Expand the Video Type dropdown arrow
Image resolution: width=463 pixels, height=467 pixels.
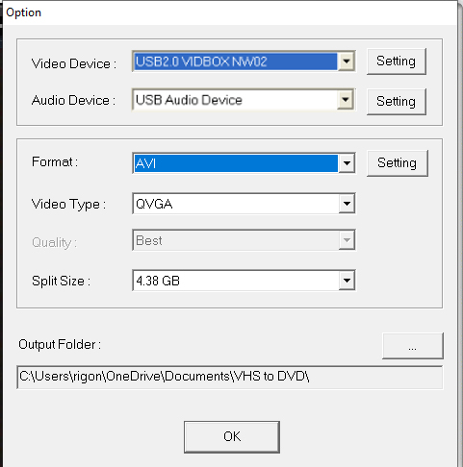[x=347, y=204]
